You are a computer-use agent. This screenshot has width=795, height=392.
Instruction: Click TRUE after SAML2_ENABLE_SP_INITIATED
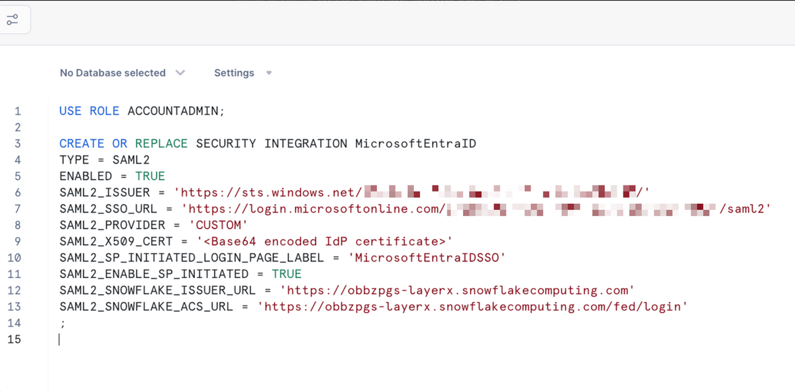click(x=286, y=273)
